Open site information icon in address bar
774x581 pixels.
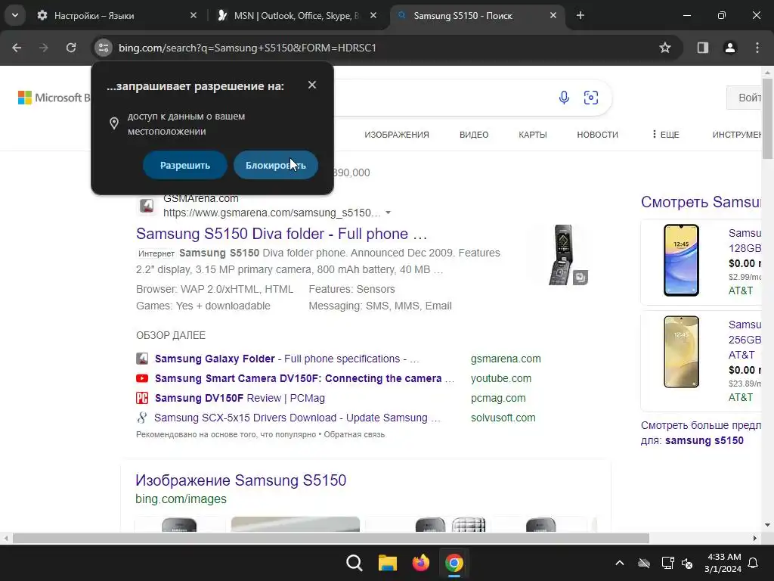[104, 48]
